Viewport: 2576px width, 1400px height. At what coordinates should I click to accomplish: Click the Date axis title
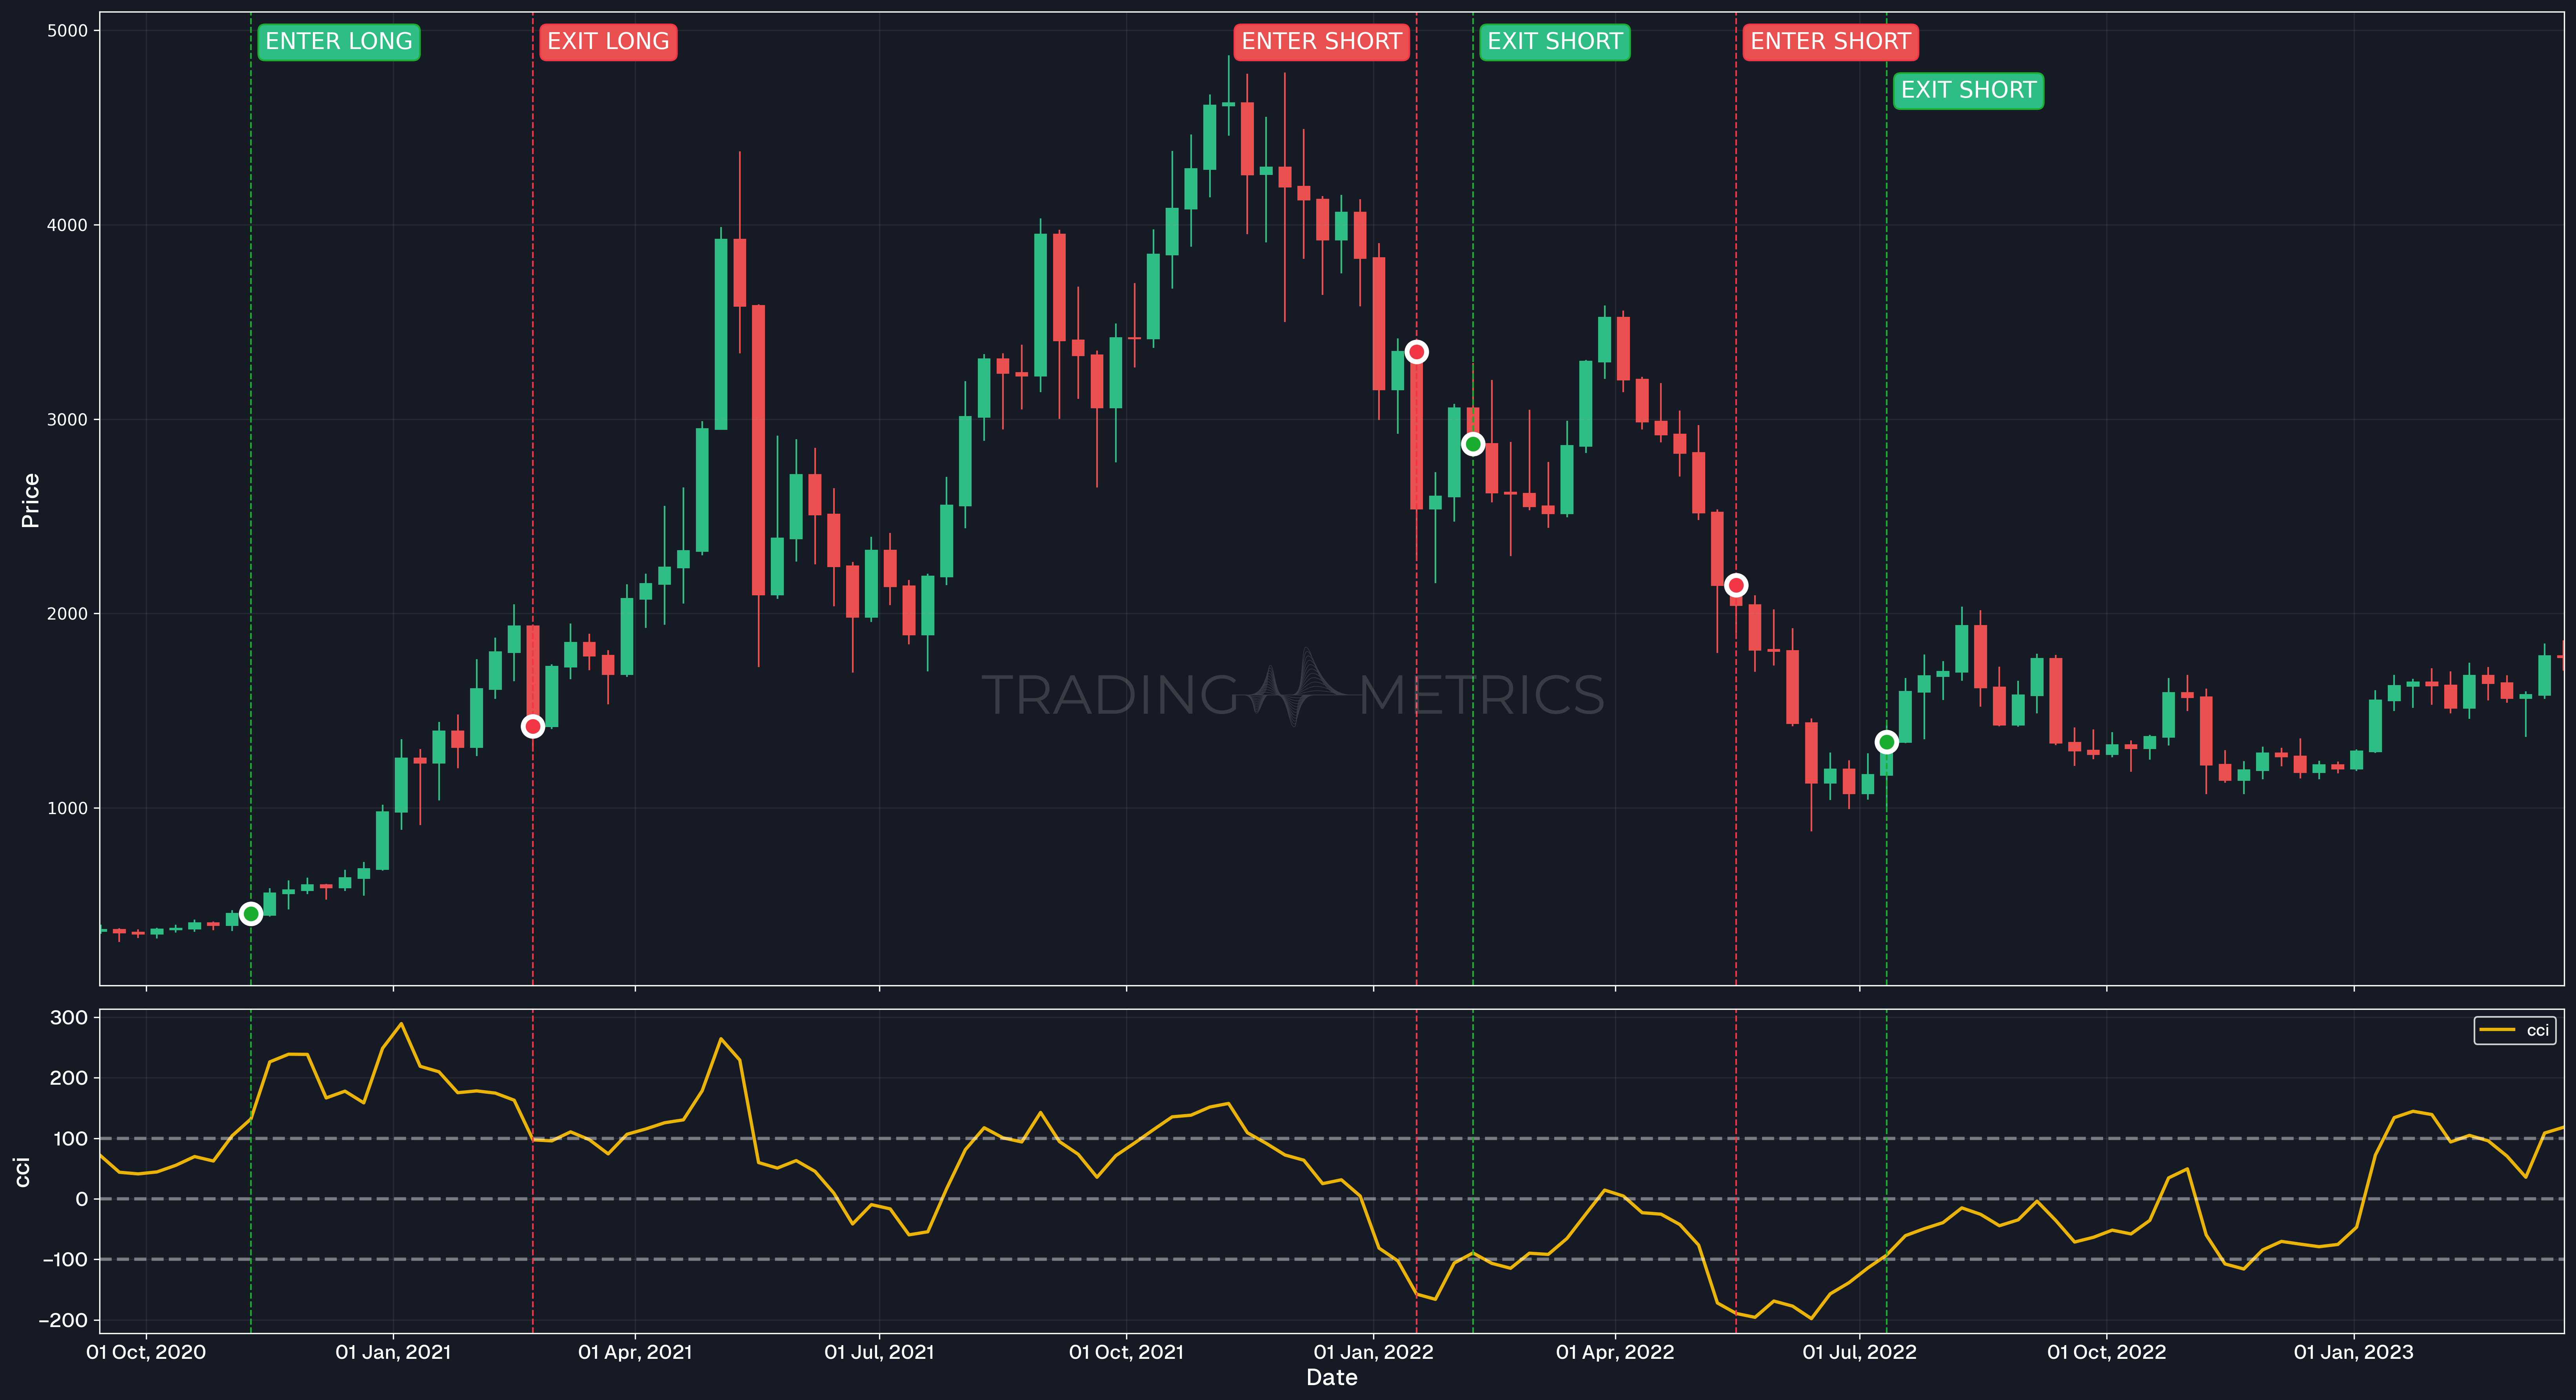1331,1378
